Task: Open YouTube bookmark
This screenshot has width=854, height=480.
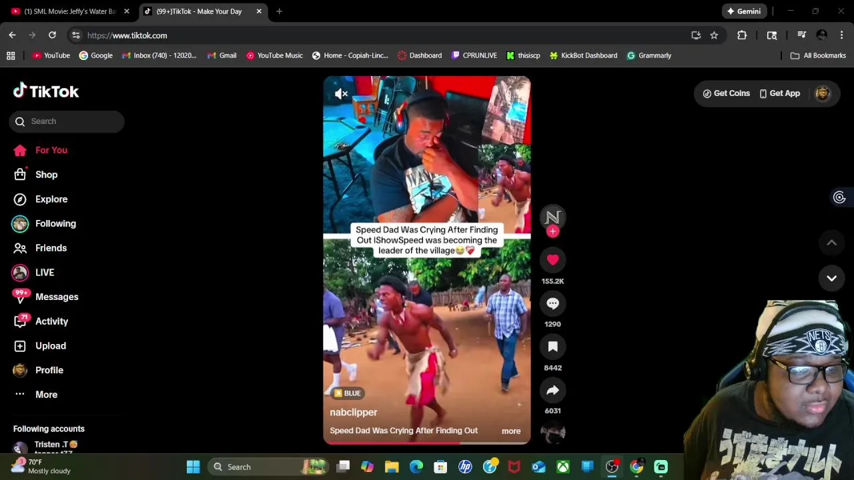Action: [x=51, y=55]
